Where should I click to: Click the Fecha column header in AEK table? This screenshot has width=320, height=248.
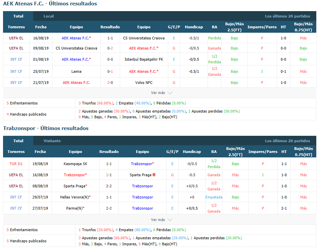[41, 27]
